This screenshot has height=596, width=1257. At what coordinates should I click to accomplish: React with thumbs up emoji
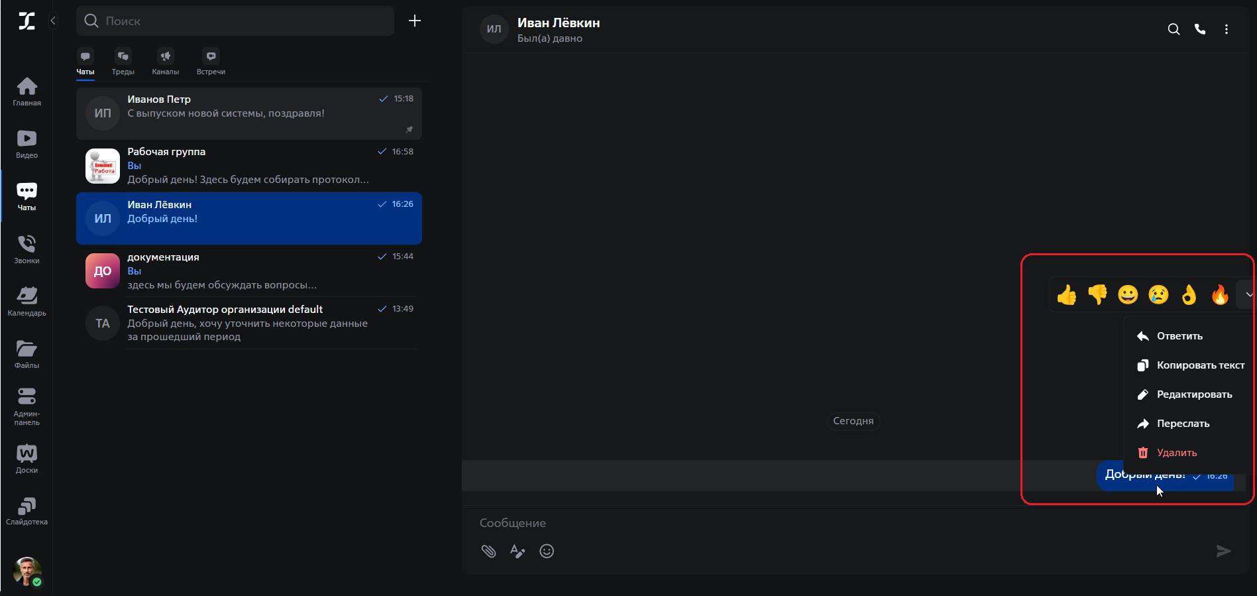1067,294
